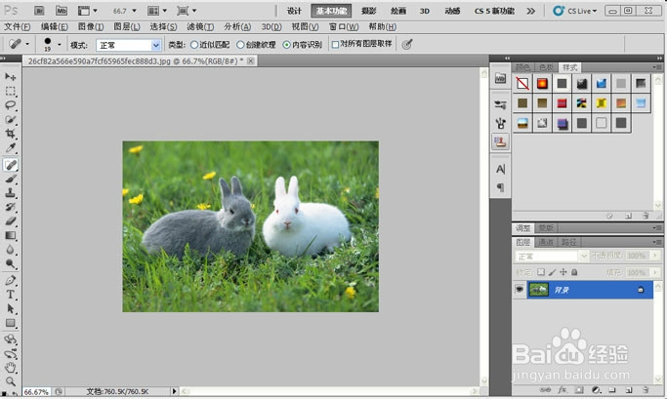Switch to the 色板 tab

pyautogui.click(x=547, y=67)
